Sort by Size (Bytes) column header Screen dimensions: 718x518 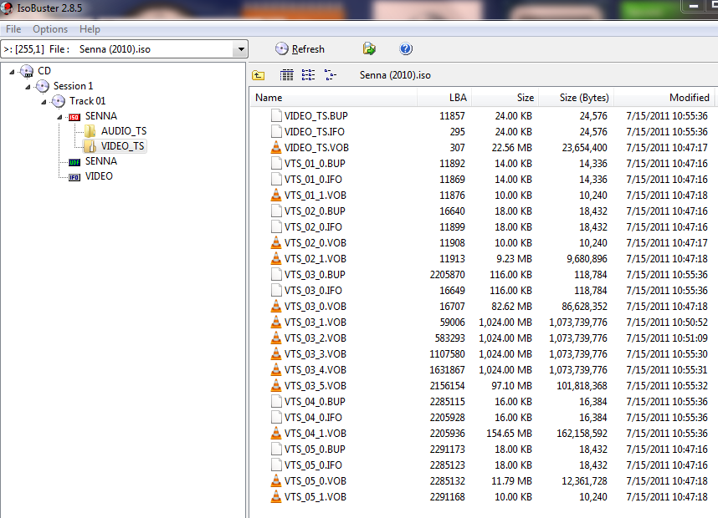tap(576, 98)
